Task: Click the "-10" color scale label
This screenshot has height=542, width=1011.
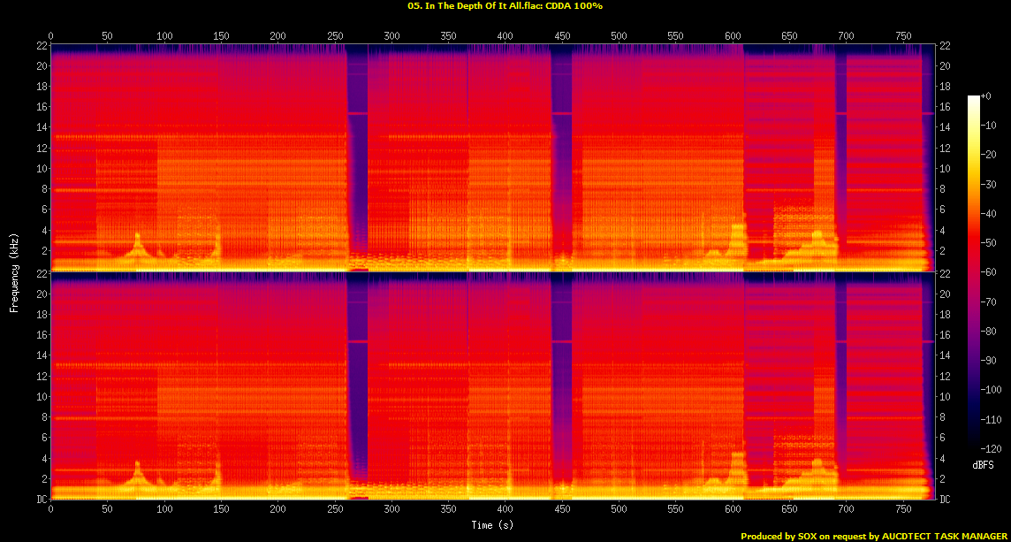Action: [988, 126]
